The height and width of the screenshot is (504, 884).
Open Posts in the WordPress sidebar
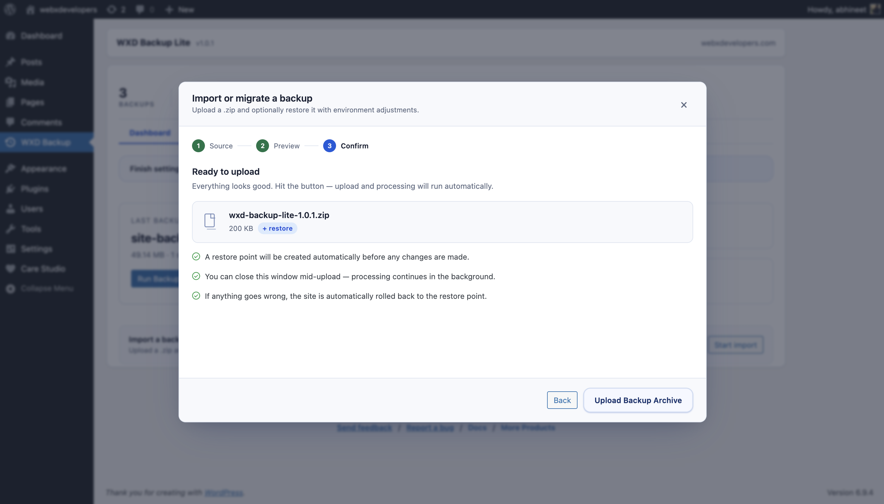46,62
